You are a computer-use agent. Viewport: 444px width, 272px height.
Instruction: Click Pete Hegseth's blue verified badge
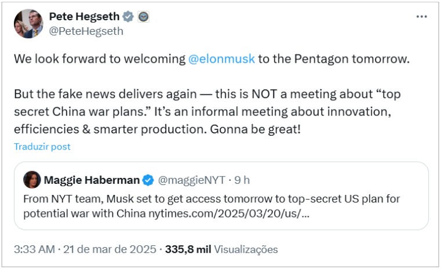coord(128,17)
